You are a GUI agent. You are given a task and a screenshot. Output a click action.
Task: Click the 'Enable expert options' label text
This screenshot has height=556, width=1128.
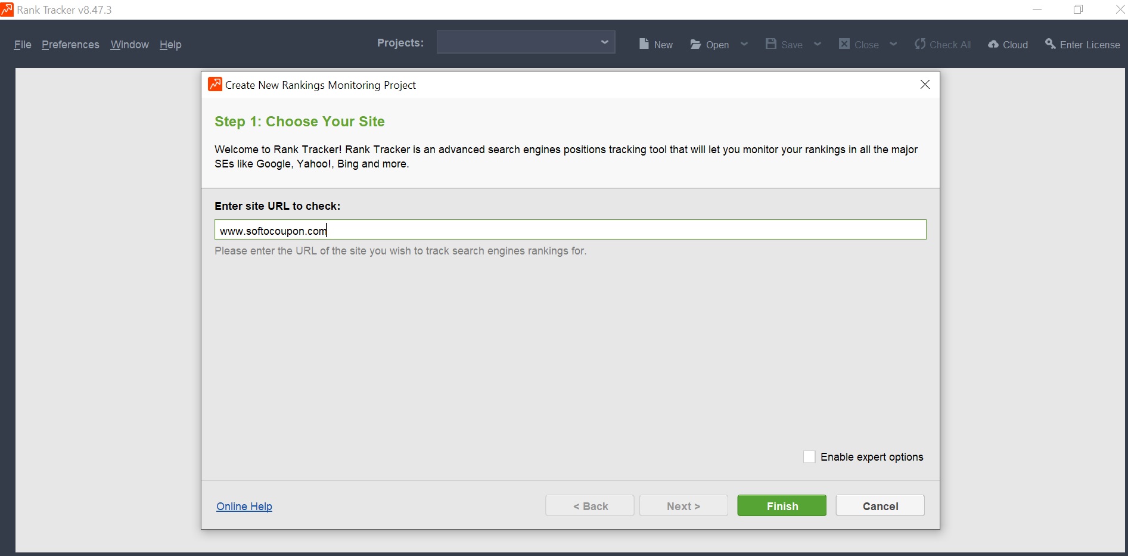(872, 457)
